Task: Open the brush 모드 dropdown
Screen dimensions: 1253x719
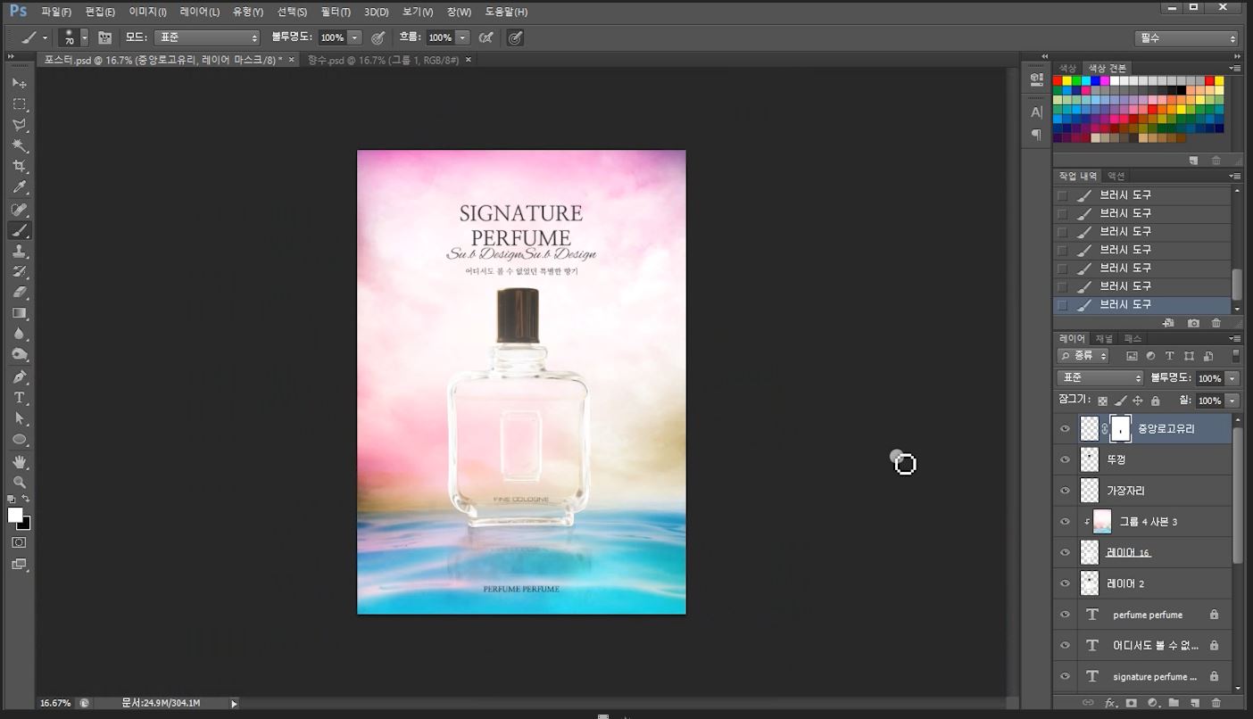Action: [206, 37]
